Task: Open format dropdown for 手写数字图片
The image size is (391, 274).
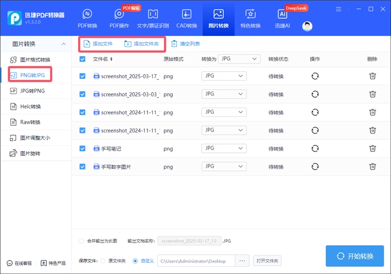Action: (x=224, y=166)
